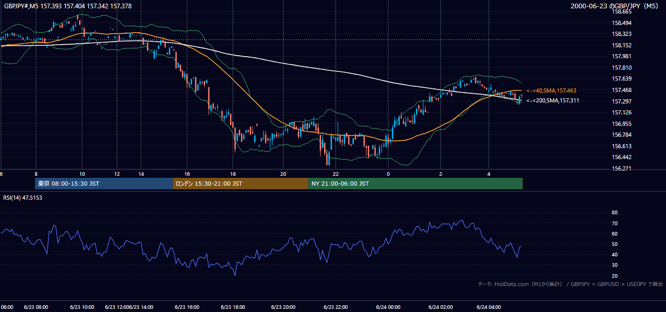This screenshot has height=312, width=666.
Task: Click RSI scale label 30
Action: coord(614,265)
